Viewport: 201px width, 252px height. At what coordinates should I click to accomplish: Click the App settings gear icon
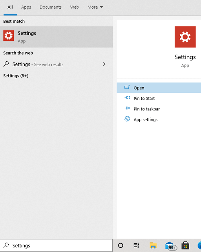(127, 119)
